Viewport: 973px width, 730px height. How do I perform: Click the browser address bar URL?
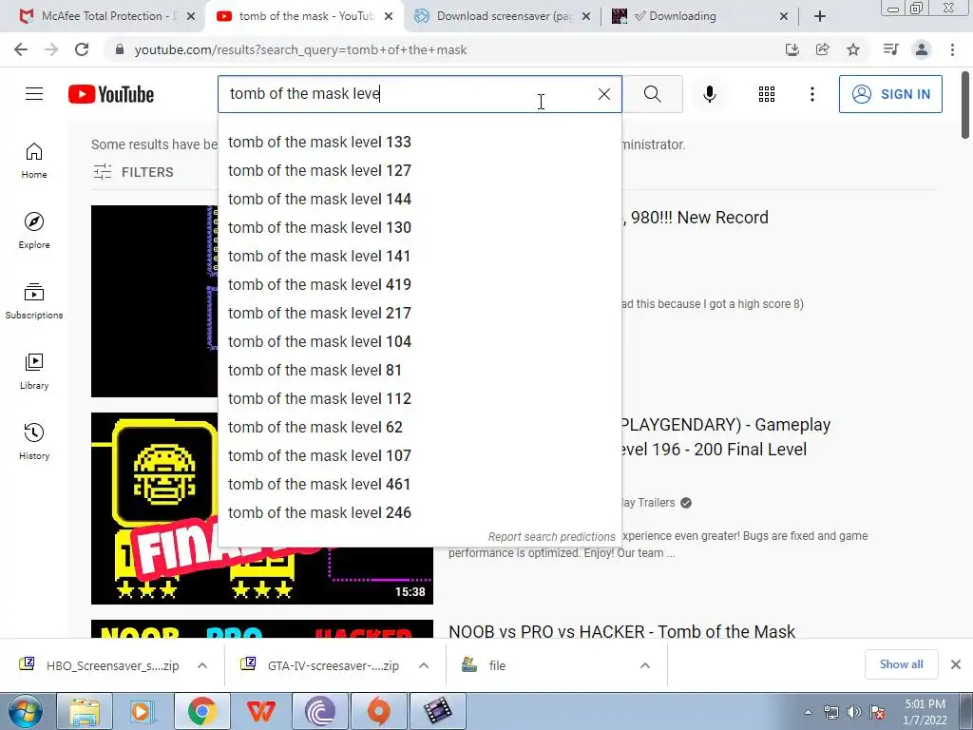tap(300, 49)
